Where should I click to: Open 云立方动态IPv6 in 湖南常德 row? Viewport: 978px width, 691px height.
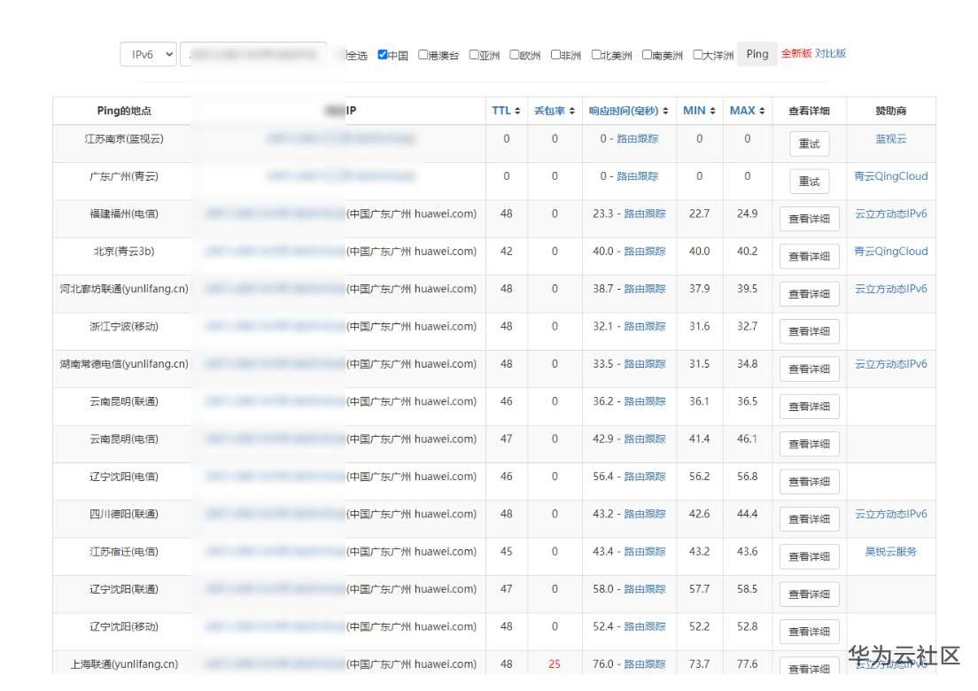tap(890, 363)
